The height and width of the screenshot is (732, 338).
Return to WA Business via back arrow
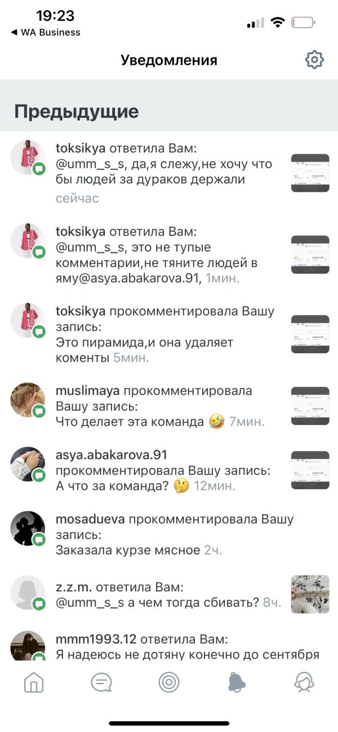[46, 32]
